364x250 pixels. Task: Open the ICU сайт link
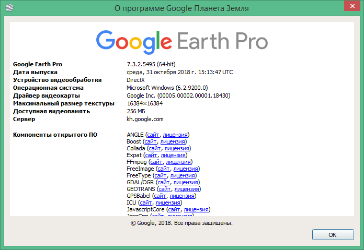[146, 203]
